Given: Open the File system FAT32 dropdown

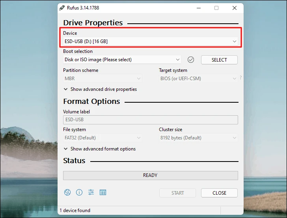Looking at the screenshot, I should (x=102, y=138).
